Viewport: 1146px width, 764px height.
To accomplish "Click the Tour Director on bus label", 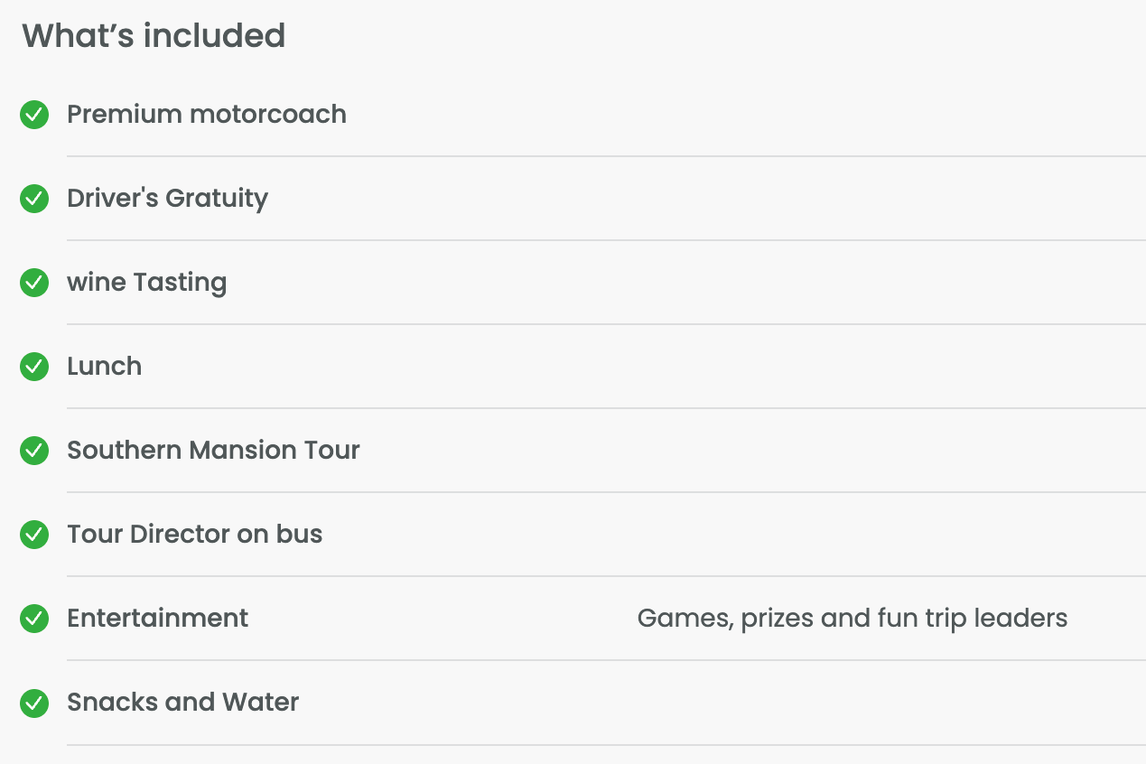I will (194, 535).
